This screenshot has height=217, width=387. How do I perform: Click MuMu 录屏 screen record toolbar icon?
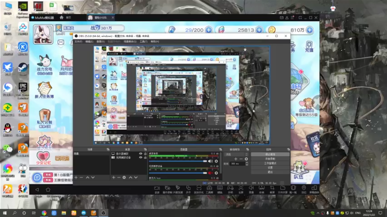(157, 190)
